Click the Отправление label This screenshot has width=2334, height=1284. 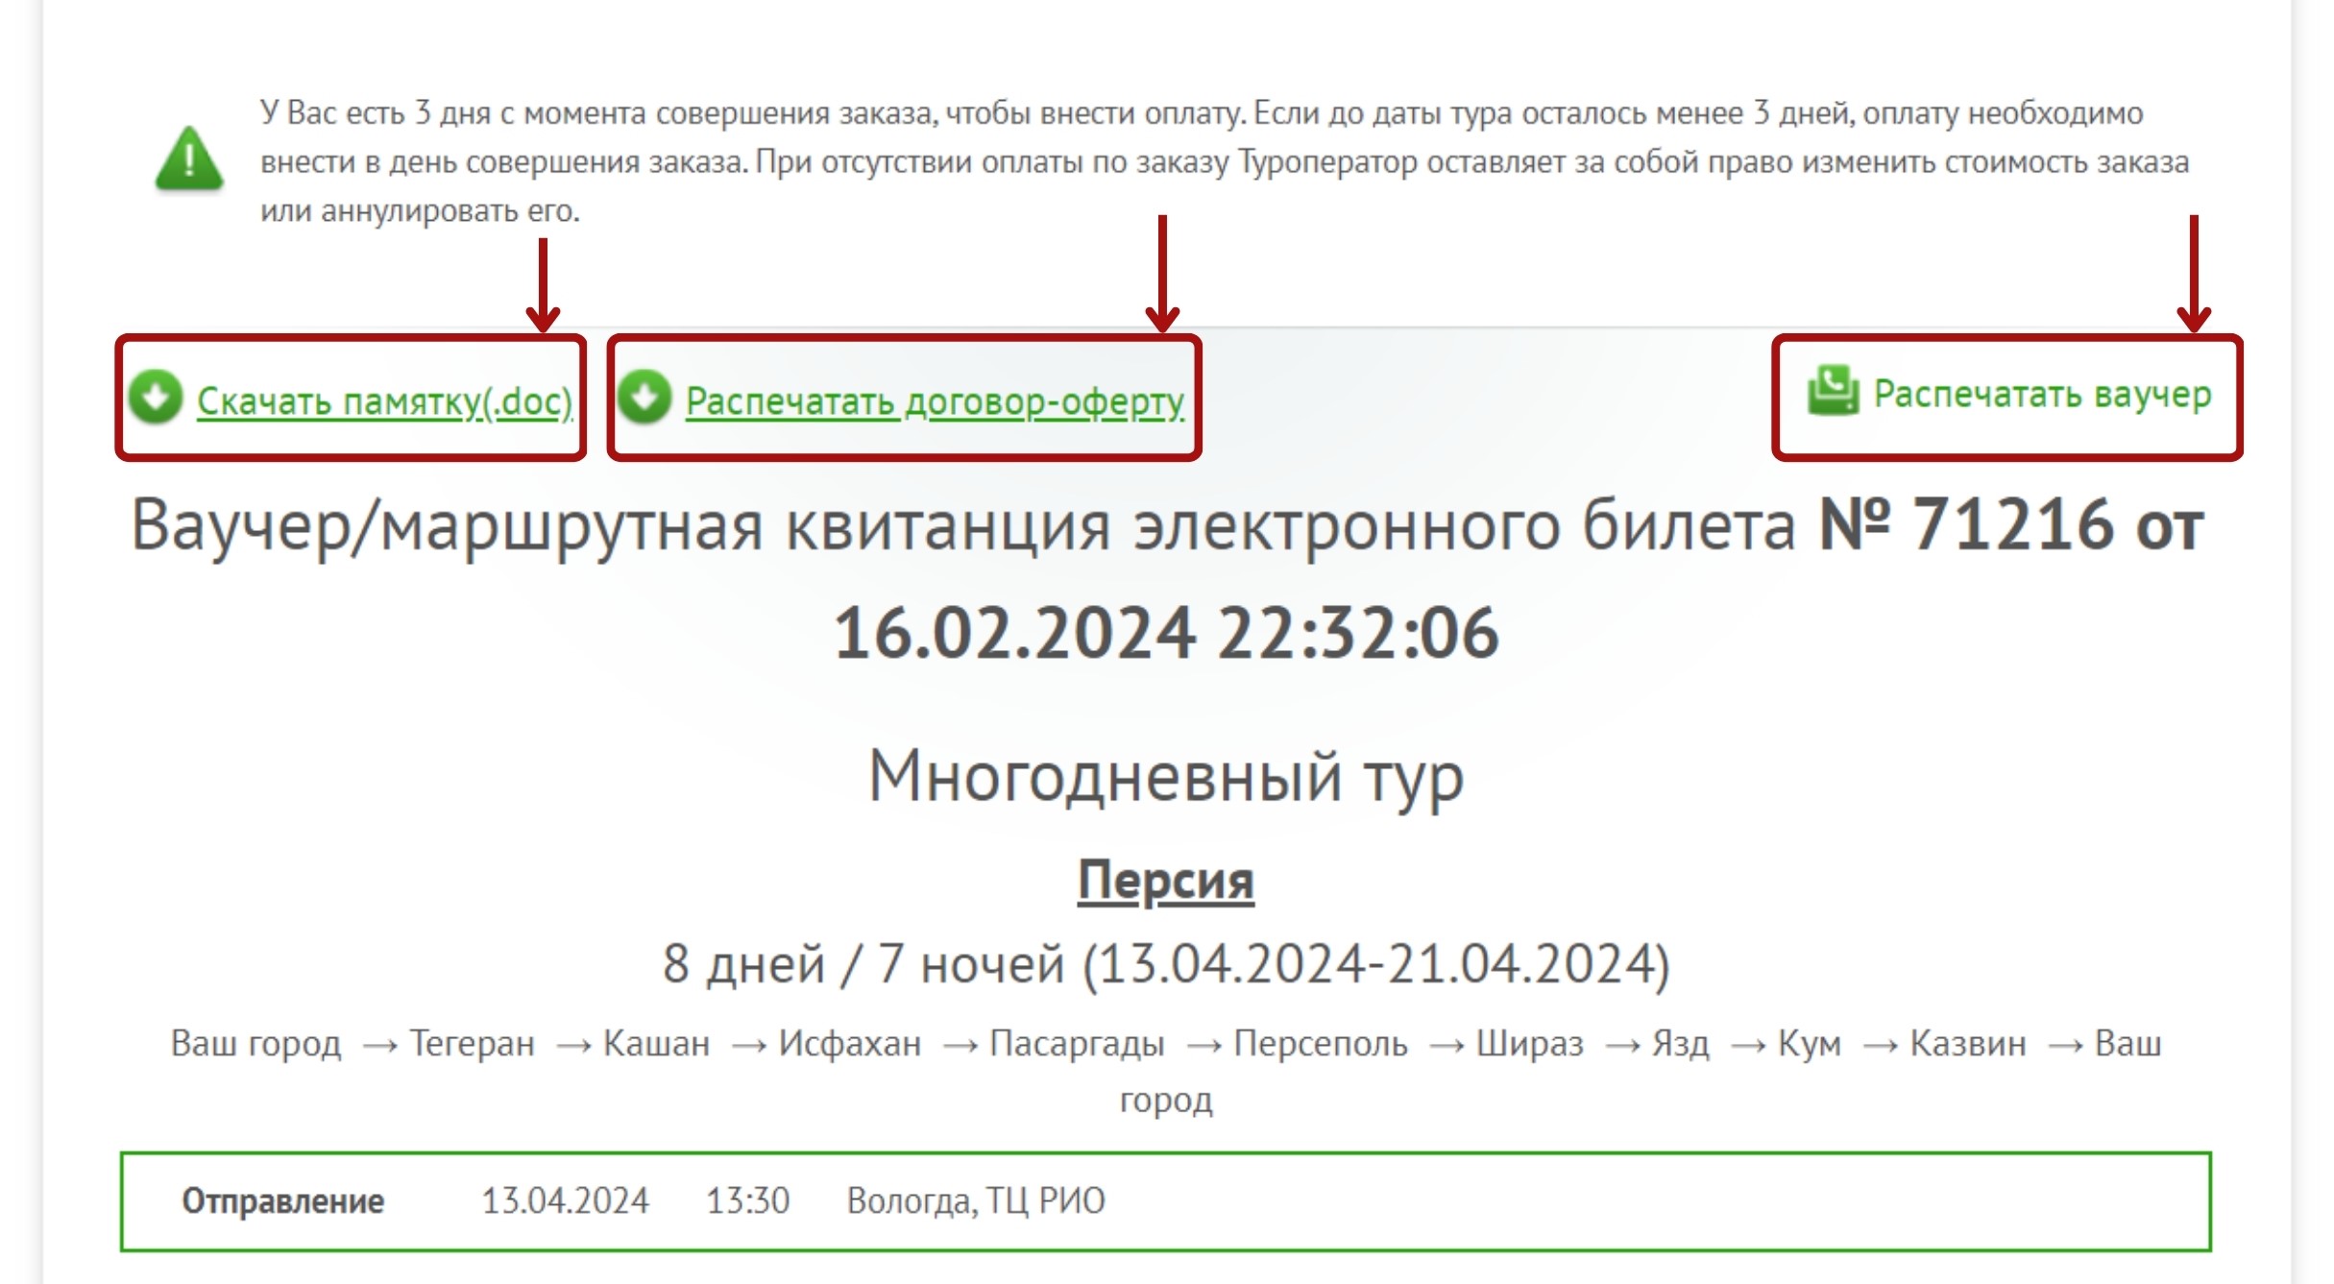(x=282, y=1200)
